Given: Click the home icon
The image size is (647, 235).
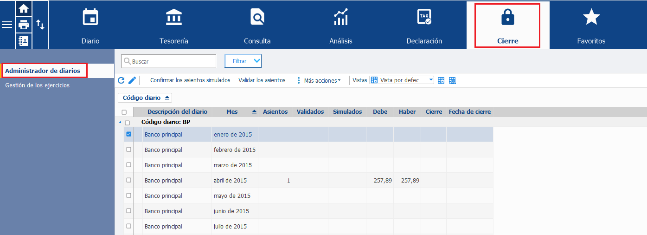Looking at the screenshot, I should click(x=24, y=8).
